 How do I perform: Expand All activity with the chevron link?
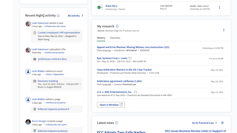coord(75,15)
